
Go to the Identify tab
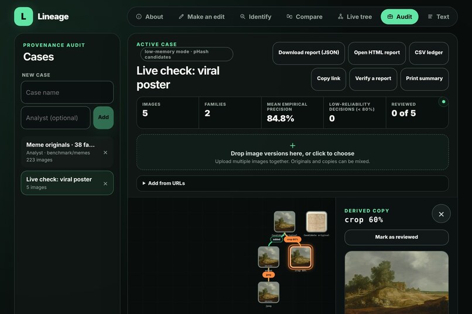tap(255, 17)
